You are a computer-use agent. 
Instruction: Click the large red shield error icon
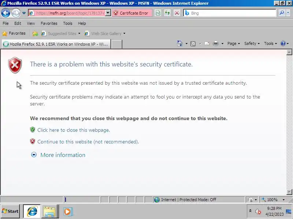pyautogui.click(x=15, y=65)
